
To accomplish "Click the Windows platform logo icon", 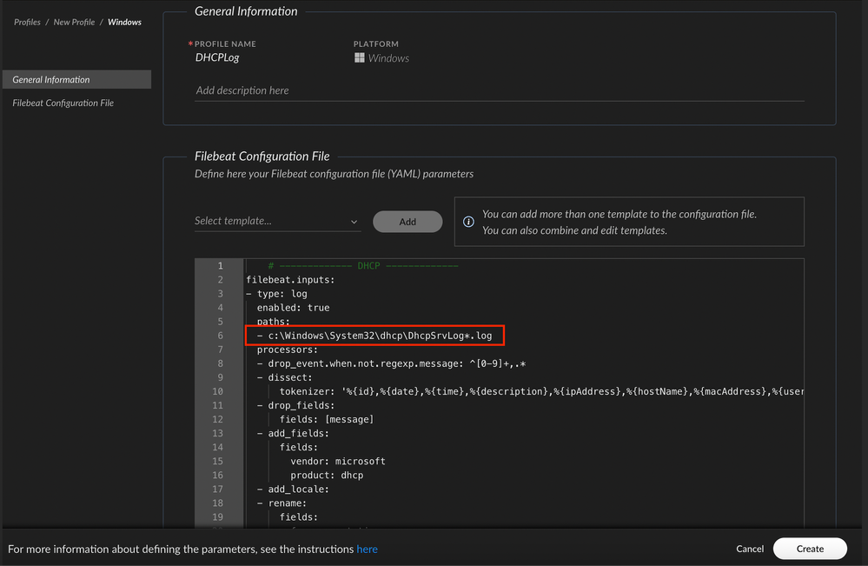I will (x=360, y=58).
